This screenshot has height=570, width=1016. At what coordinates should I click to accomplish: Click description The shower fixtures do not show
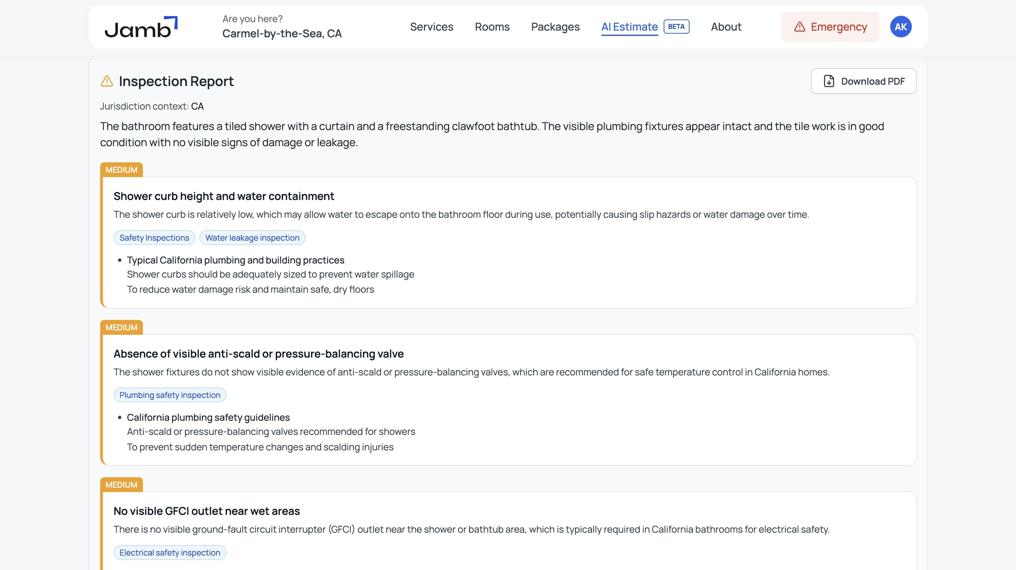tap(471, 372)
